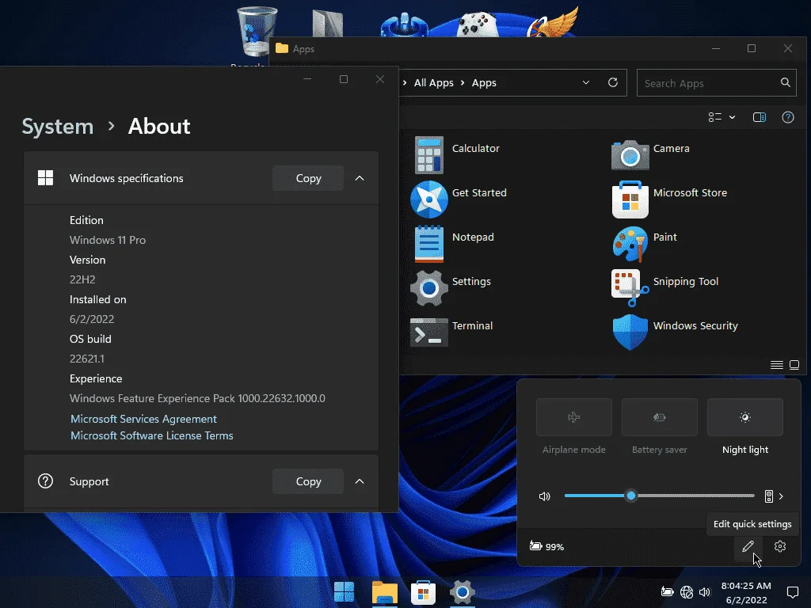The width and height of the screenshot is (811, 608).
Task: Click the Search Apps input field
Action: pyautogui.click(x=716, y=82)
